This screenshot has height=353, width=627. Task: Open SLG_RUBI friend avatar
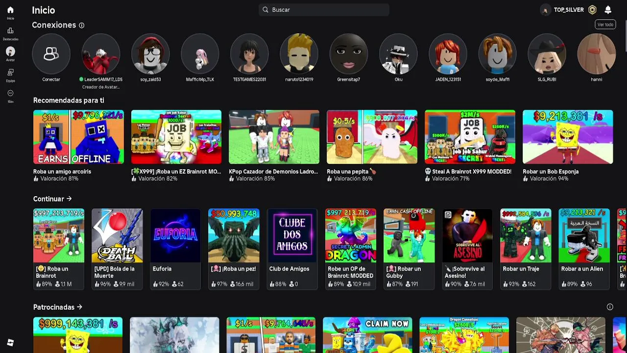coord(547,53)
